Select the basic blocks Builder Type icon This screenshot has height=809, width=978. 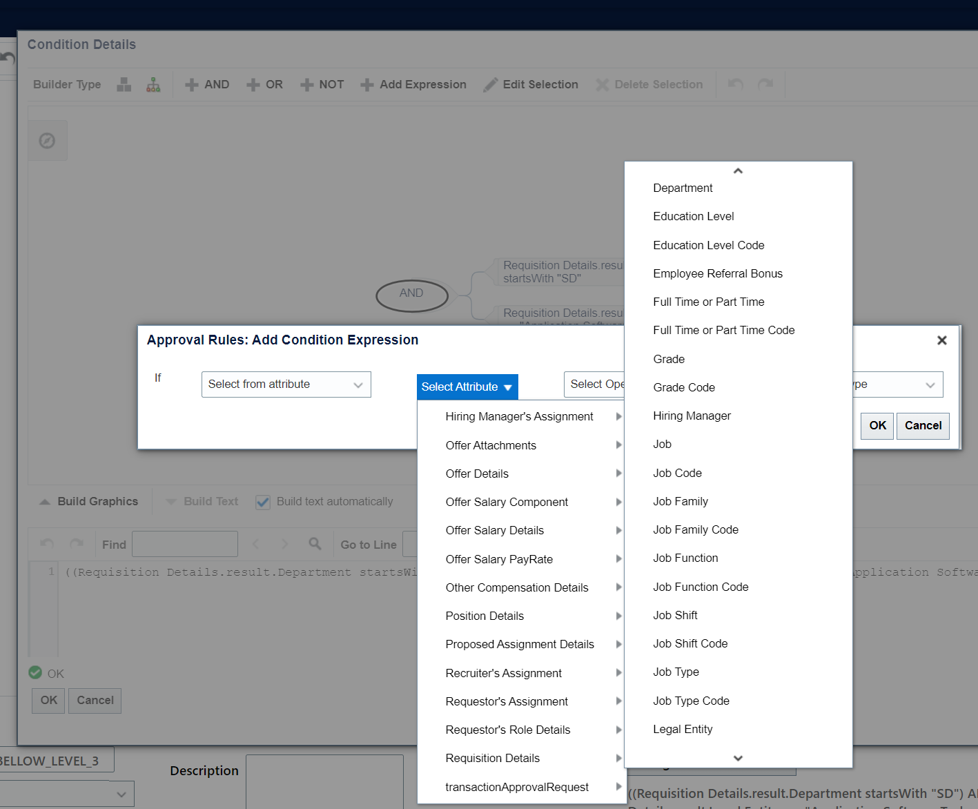(x=123, y=84)
